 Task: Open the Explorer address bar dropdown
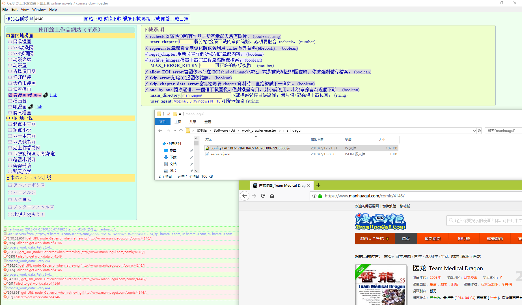tap(474, 130)
